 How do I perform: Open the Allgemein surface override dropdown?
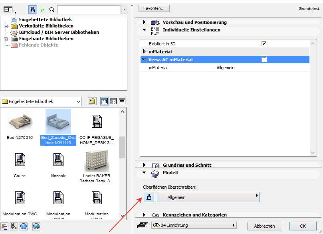pos(208,197)
